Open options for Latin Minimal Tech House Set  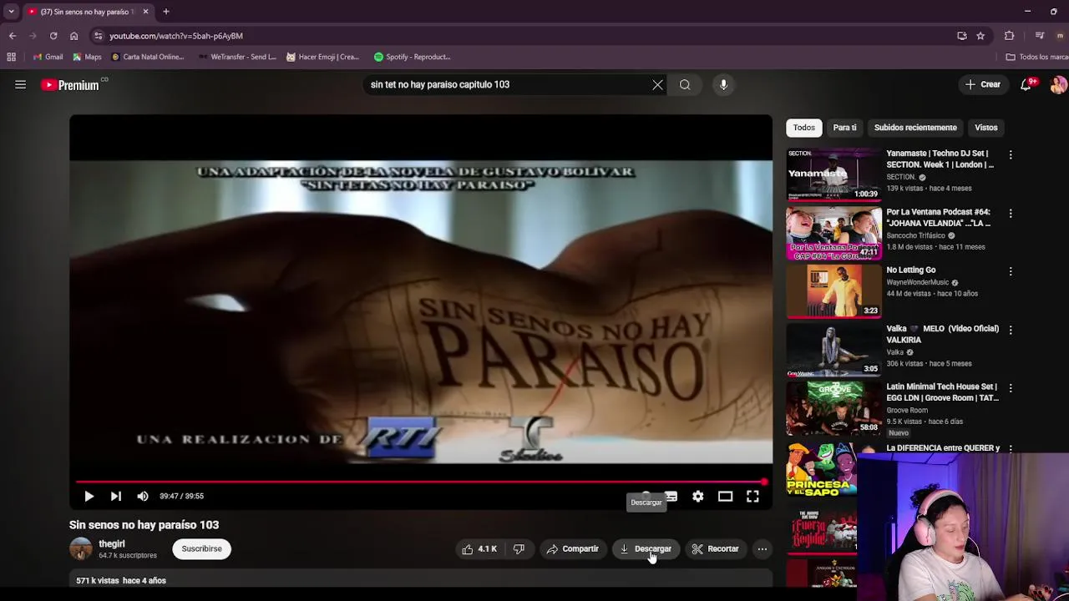tap(1011, 389)
